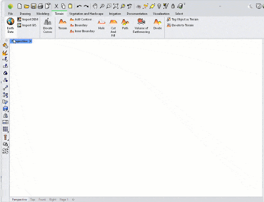Image resolution: width=264 pixels, height=202 pixels.
Task: Click the Boolean union shapes icon
Action: point(5,144)
